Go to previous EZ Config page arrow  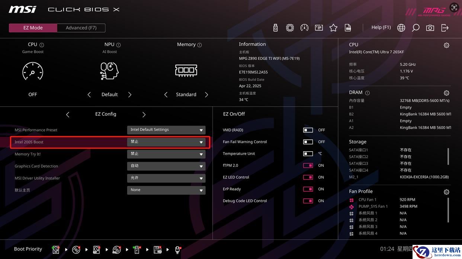pos(68,114)
